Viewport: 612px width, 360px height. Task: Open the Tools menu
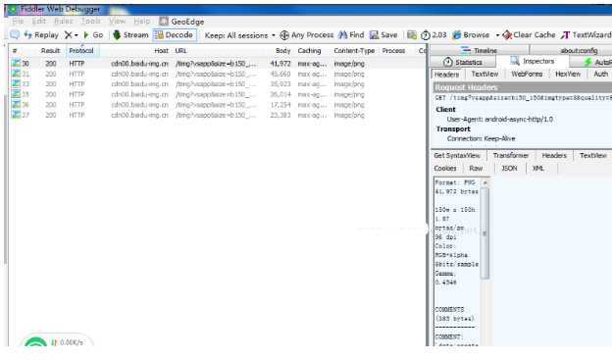(90, 21)
